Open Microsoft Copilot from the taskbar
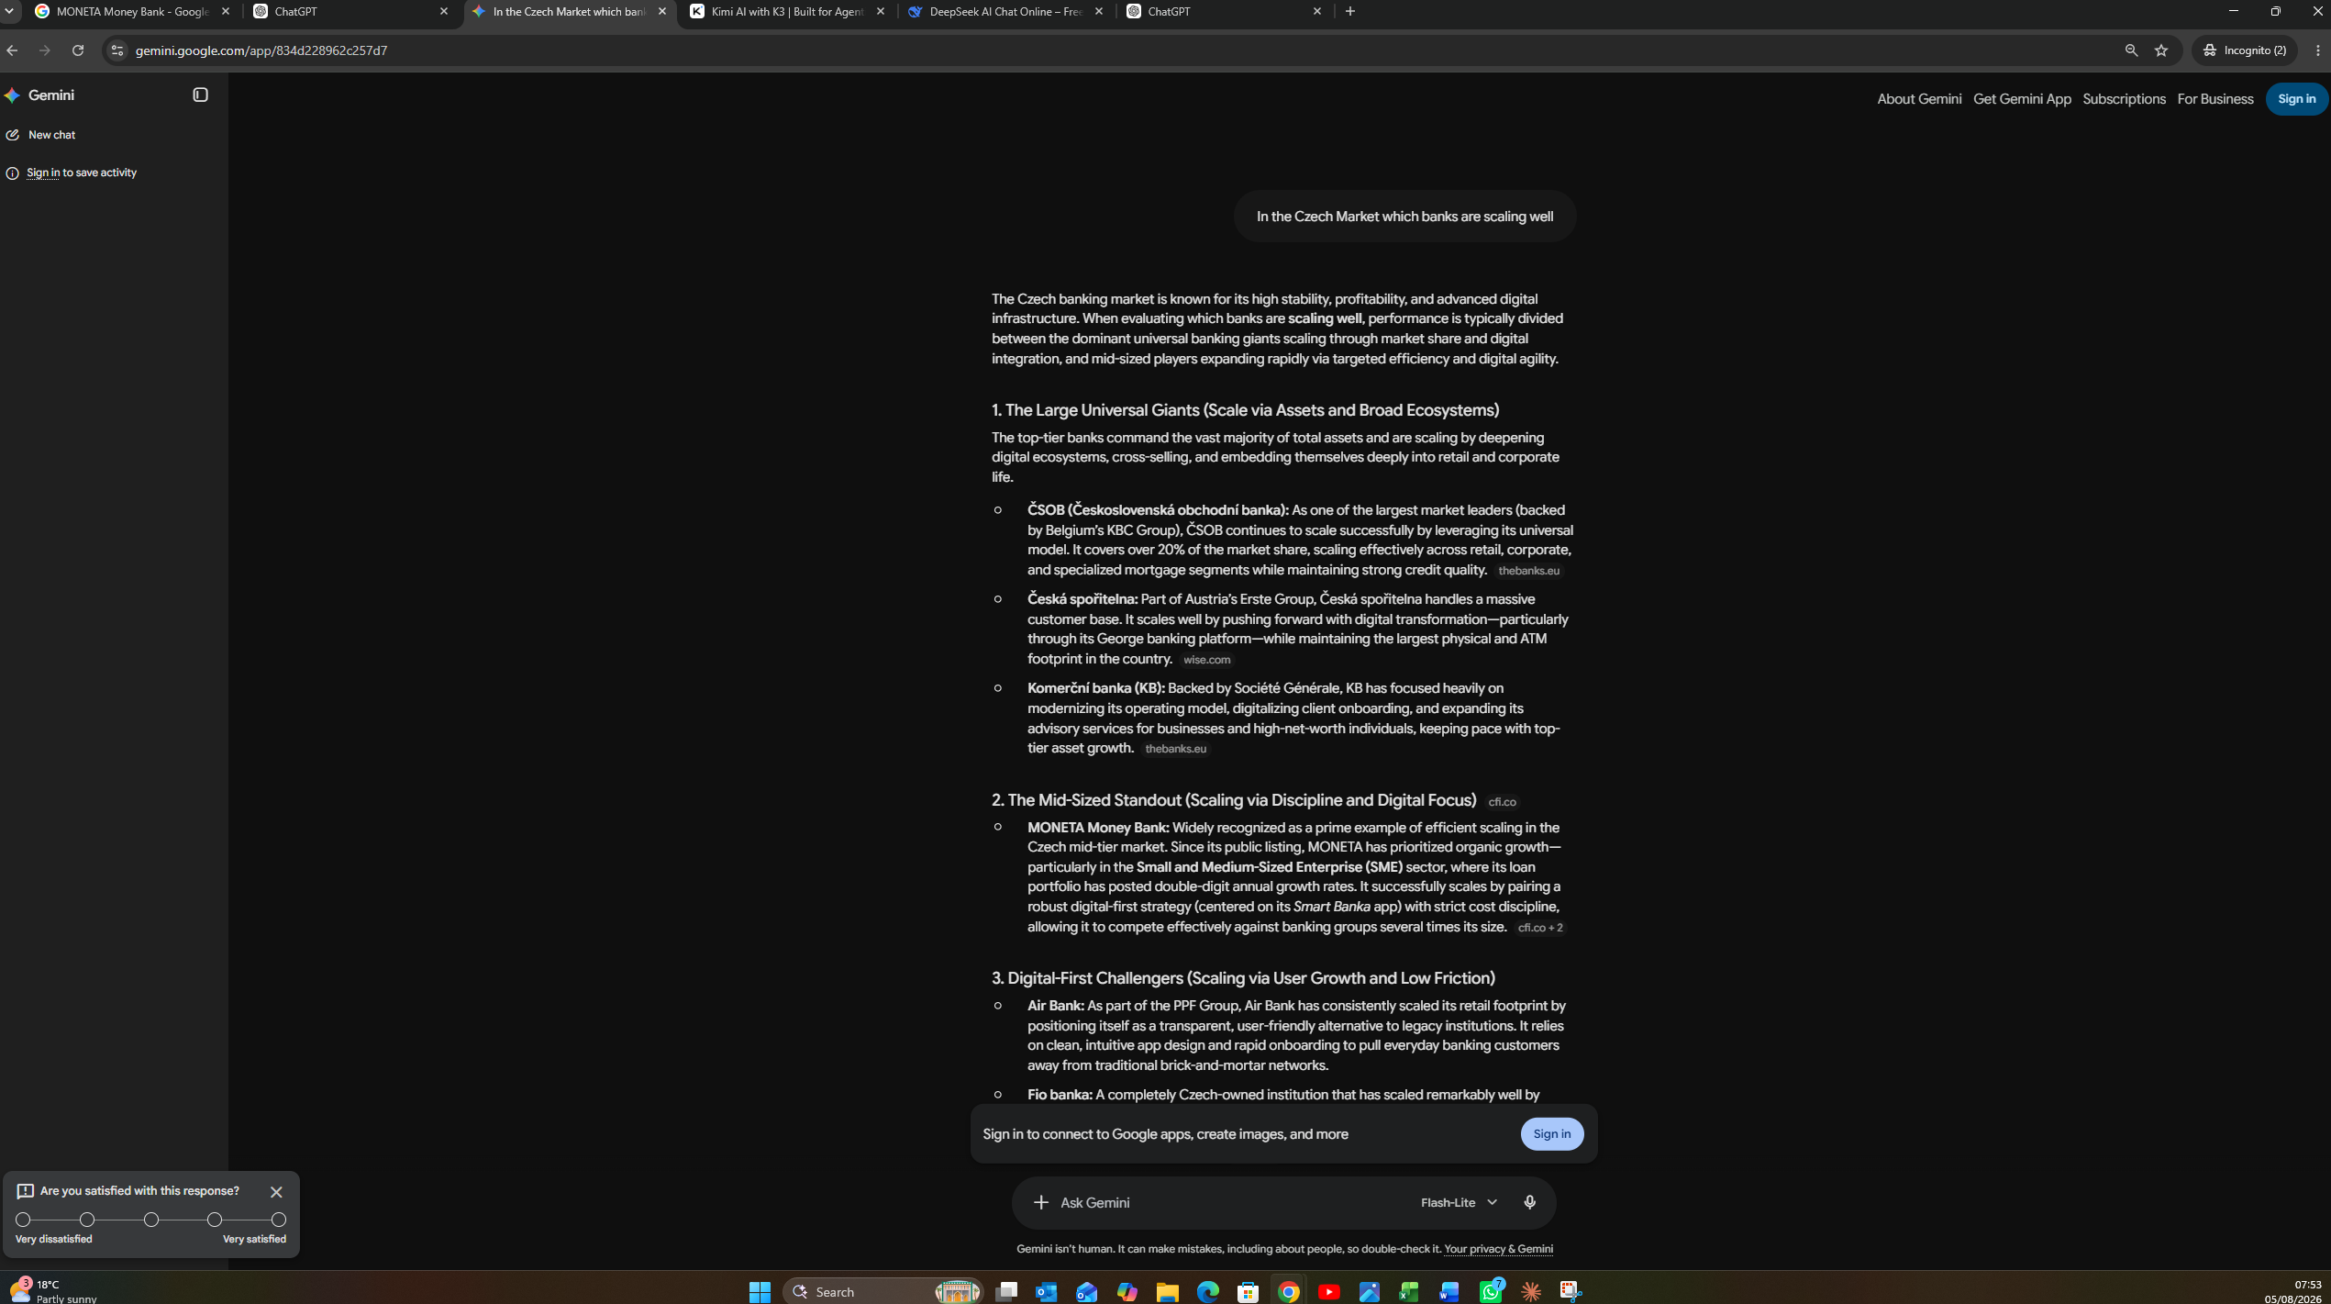Image resolution: width=2331 pixels, height=1304 pixels. pyautogui.click(x=1127, y=1292)
